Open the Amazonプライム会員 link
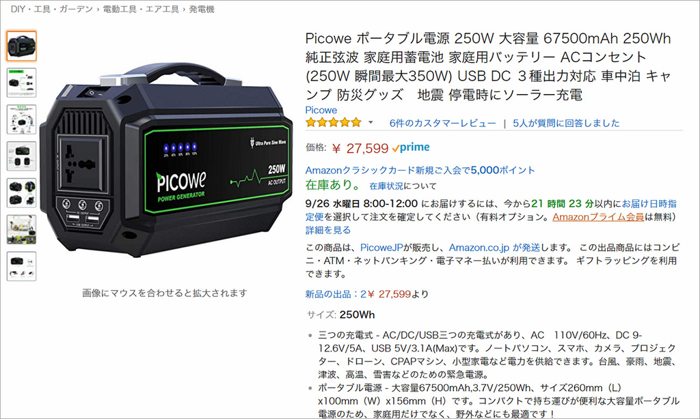The image size is (700, 419). tap(598, 217)
